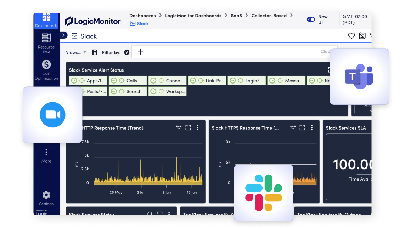Click LogicMonitor Dashboards breadcrumb

click(x=193, y=16)
